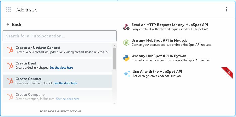Viewport: 236px width, 117px height.
Task: Click the Add a step title
Action: coord(27,10)
